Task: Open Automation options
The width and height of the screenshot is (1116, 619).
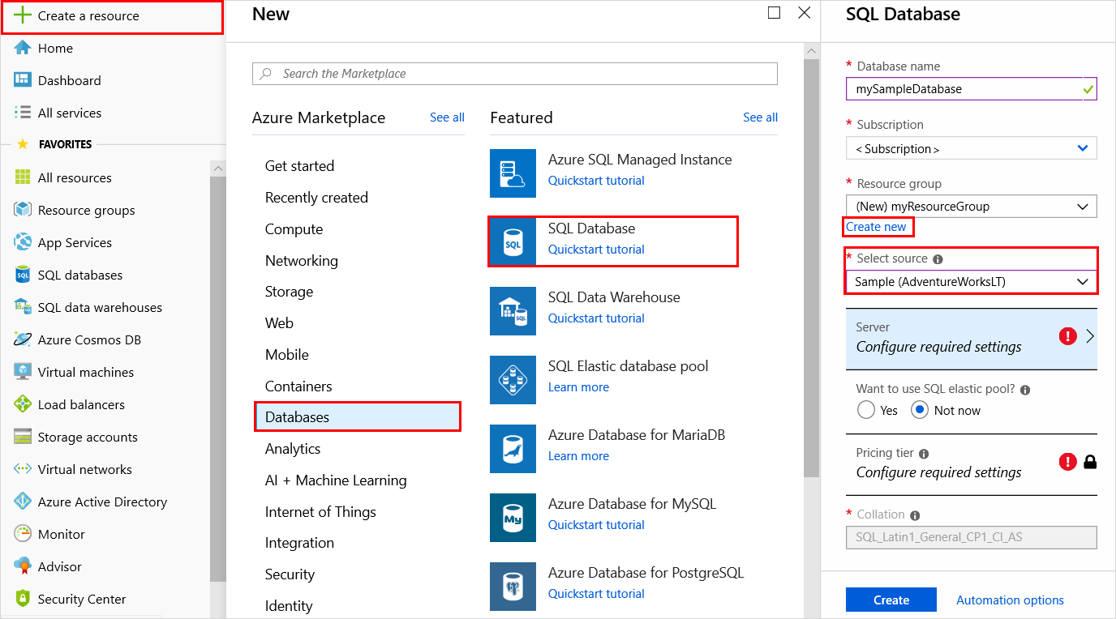Action: [x=1010, y=600]
